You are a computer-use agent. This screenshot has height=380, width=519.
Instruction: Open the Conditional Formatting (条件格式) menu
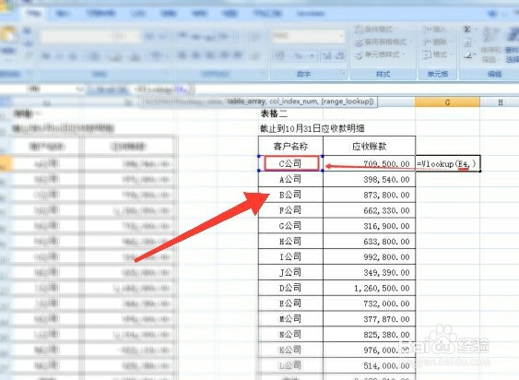(376, 30)
